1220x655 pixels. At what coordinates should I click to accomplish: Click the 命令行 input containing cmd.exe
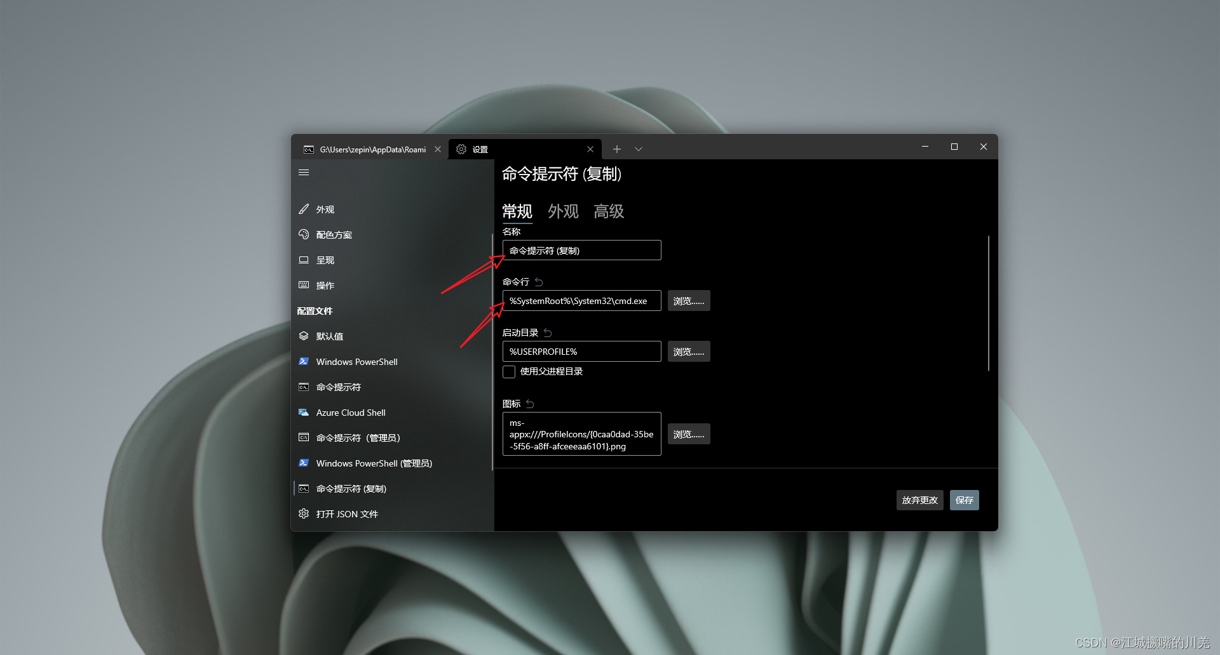coord(581,301)
